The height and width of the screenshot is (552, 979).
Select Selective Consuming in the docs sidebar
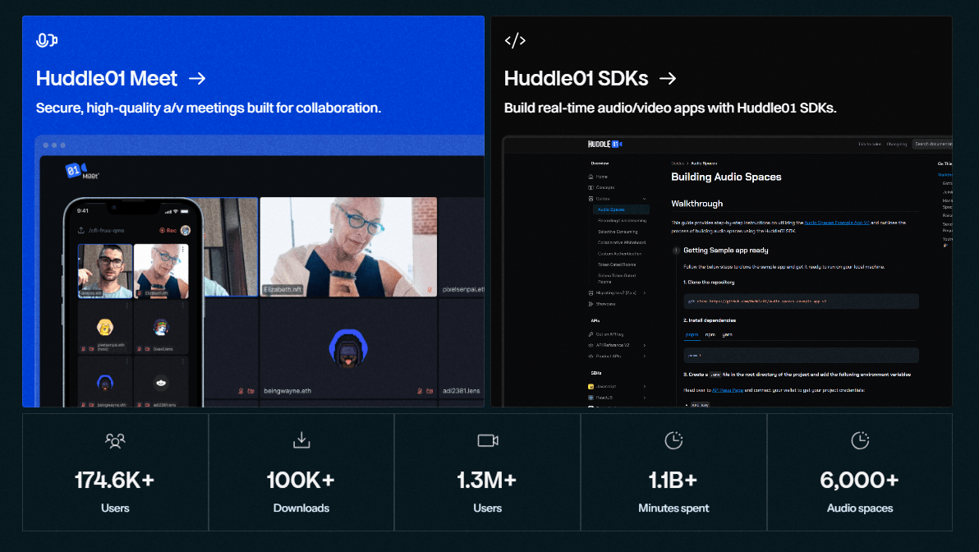618,232
